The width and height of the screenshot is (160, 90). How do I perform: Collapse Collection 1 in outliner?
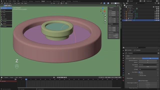(x=124, y=7)
